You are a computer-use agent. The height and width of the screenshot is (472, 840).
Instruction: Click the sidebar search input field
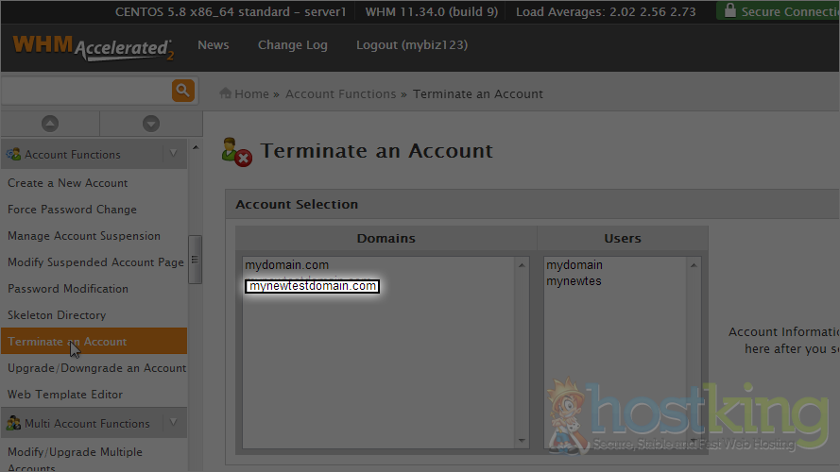tap(85, 91)
